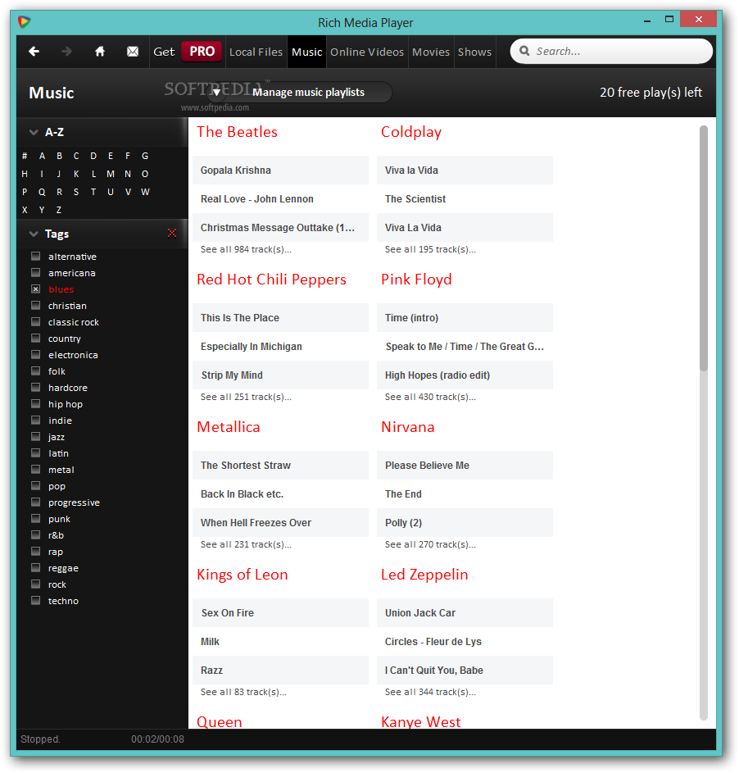Minimize the Rich Media Player window
Viewport: 739px width, 773px height.
click(647, 20)
